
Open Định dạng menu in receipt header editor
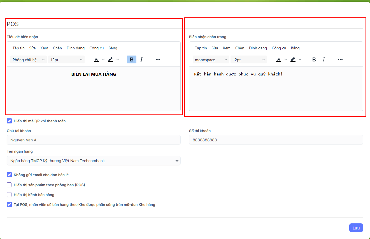(x=76, y=48)
